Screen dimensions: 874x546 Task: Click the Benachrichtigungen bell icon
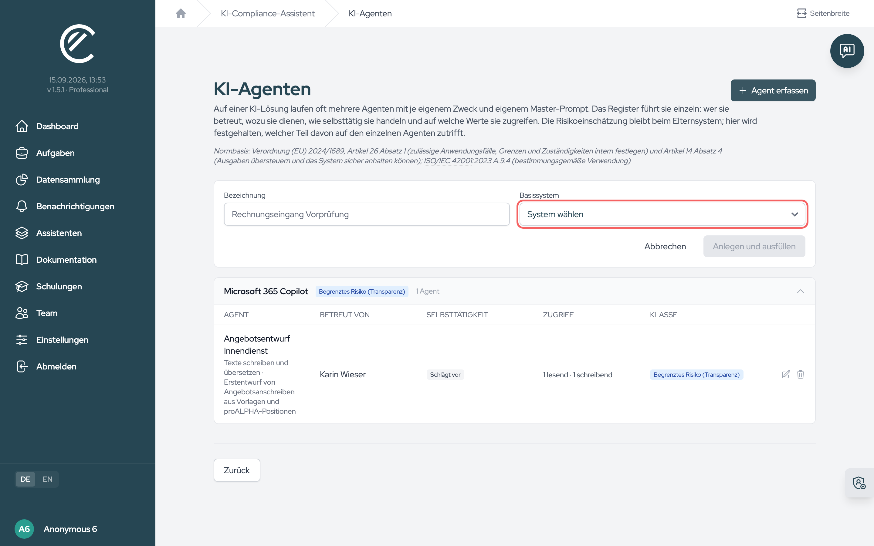click(x=22, y=206)
